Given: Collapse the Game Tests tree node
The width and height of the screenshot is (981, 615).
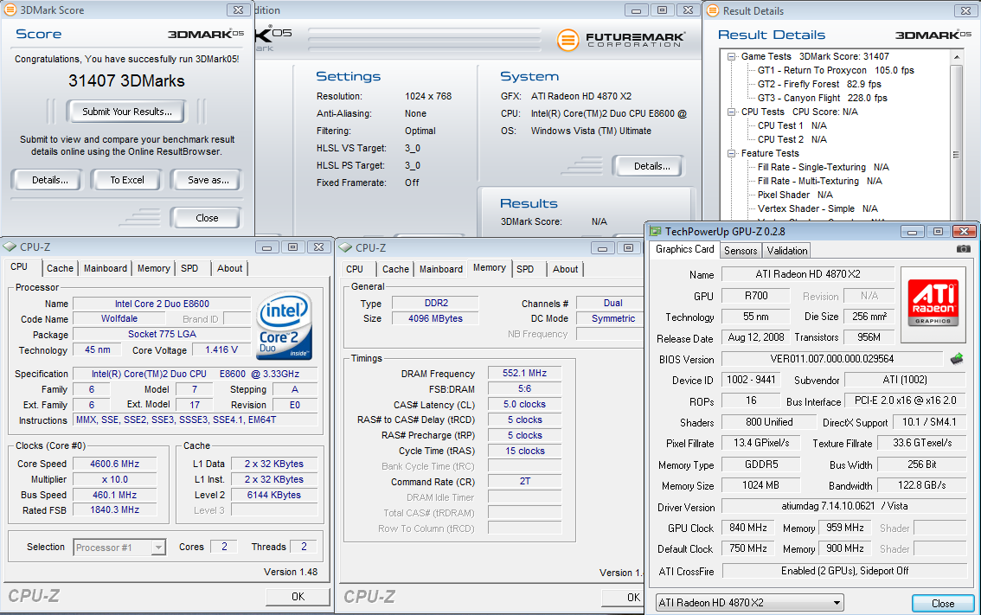Looking at the screenshot, I should [731, 56].
